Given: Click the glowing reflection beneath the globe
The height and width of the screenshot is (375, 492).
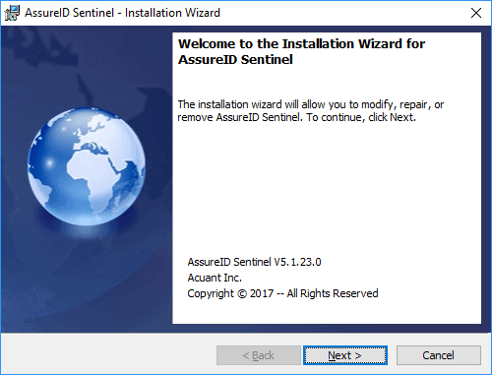Looking at the screenshot, I should click(84, 229).
